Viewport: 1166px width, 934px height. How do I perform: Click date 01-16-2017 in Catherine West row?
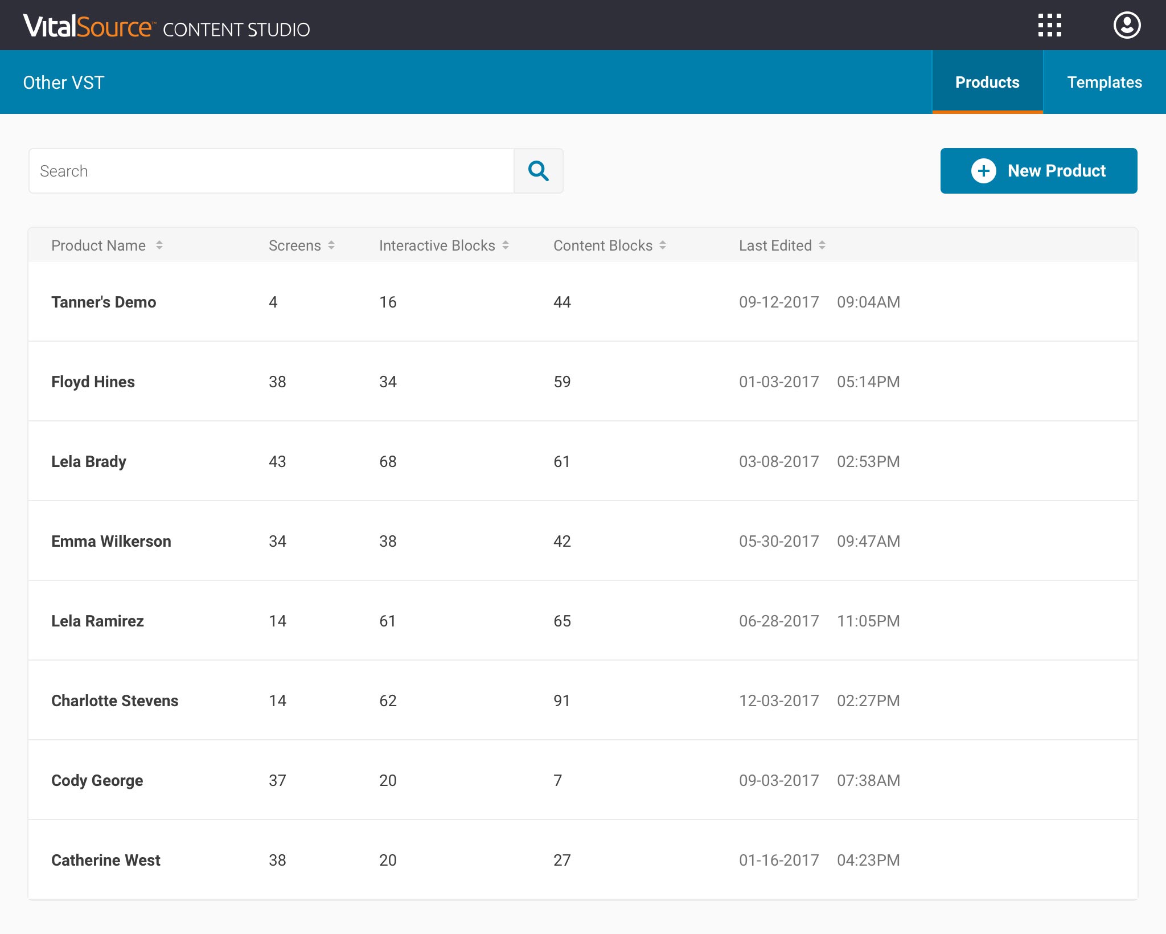(779, 860)
